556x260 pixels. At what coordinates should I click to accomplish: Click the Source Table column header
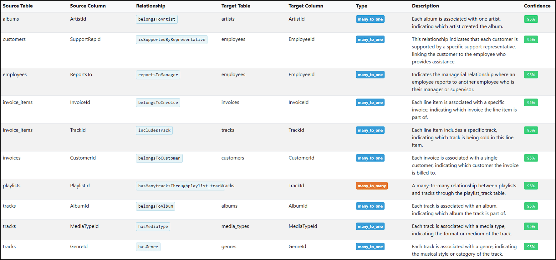coord(18,6)
